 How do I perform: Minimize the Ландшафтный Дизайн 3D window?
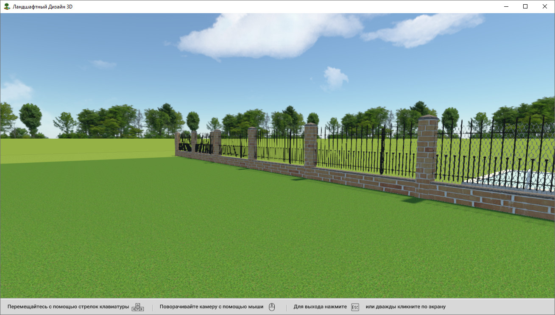506,6
